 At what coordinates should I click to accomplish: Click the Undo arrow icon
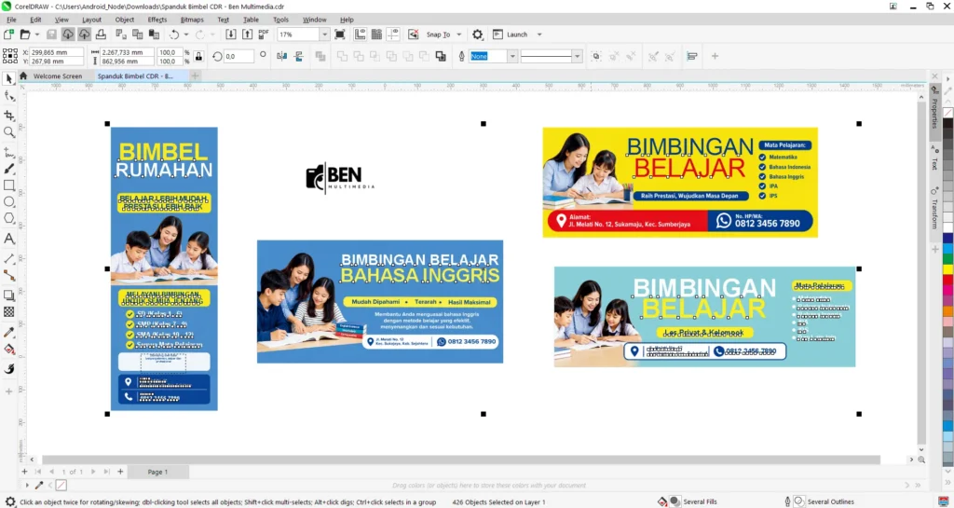click(174, 34)
